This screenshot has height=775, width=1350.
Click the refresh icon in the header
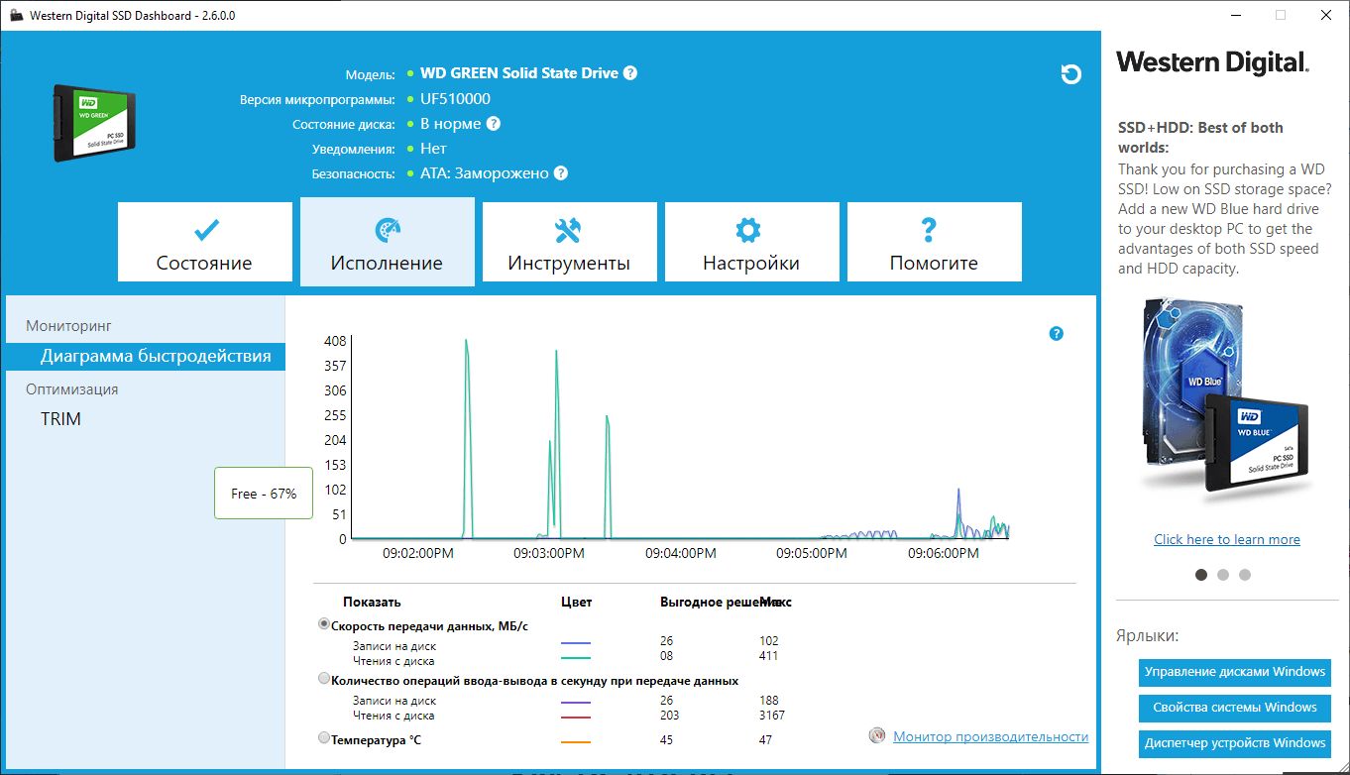(1070, 74)
